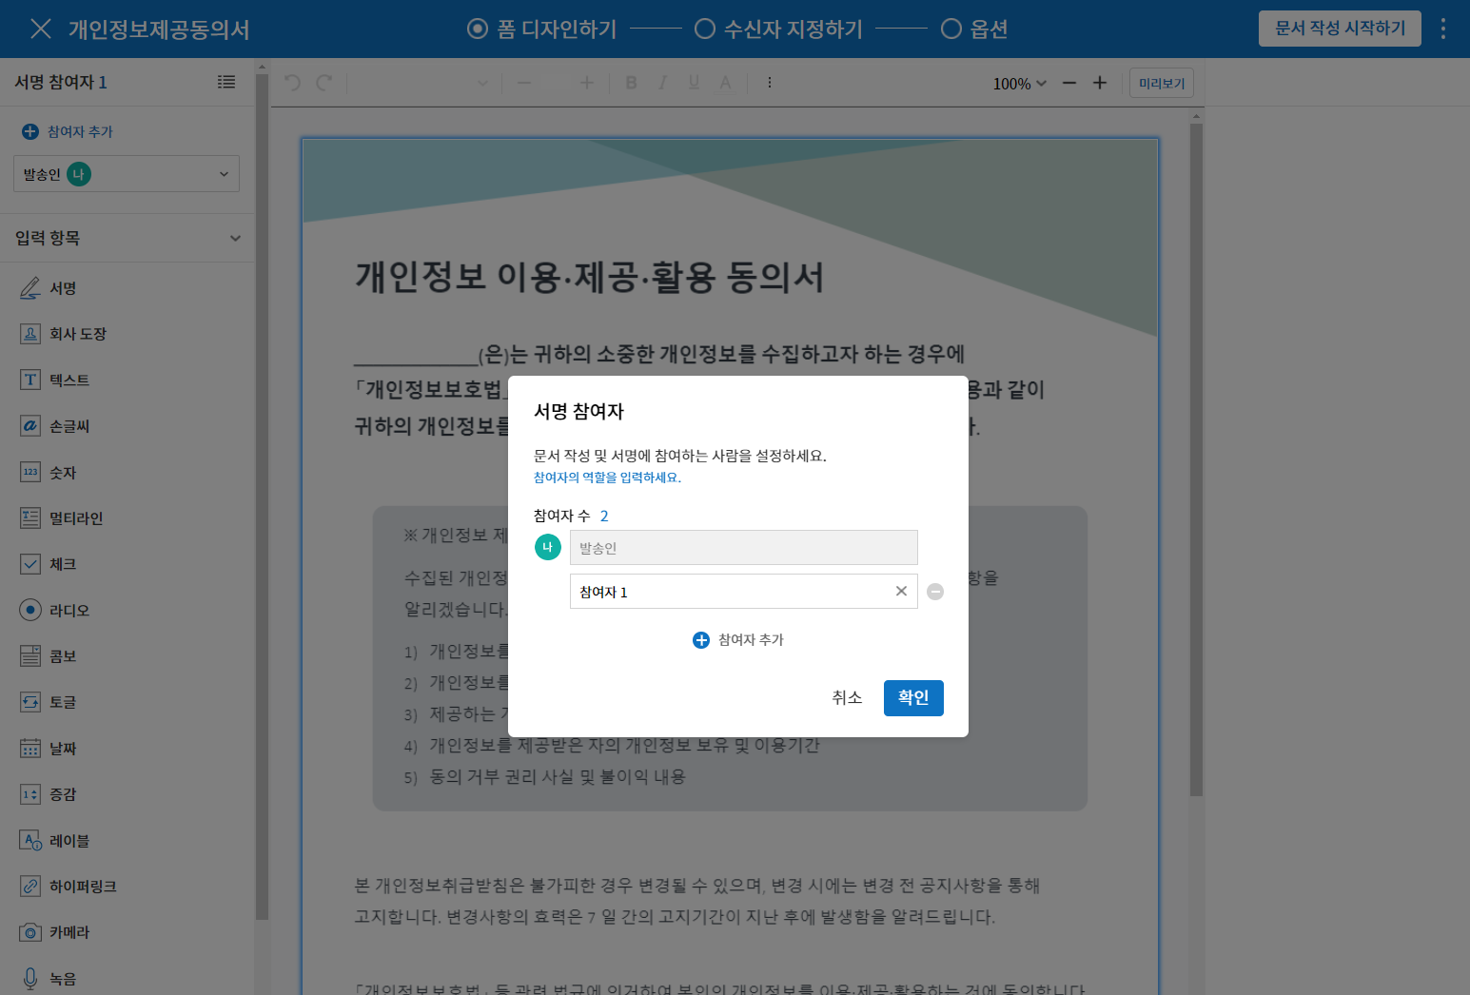The width and height of the screenshot is (1470, 995).
Task: Click 참여자 추가 in the left sidebar
Action: [68, 131]
